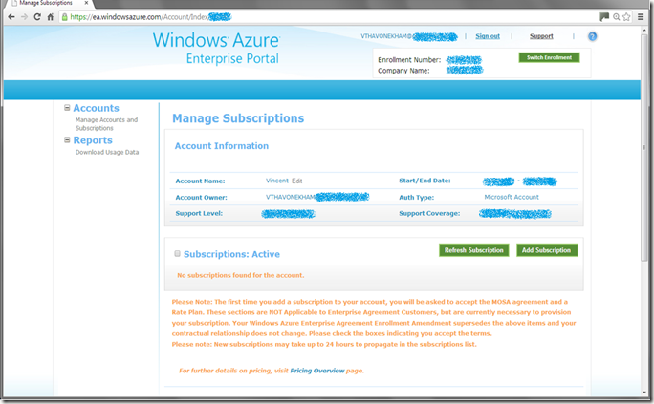Image resolution: width=654 pixels, height=404 pixels.
Task: Open the browser home page icon
Action: (50, 17)
